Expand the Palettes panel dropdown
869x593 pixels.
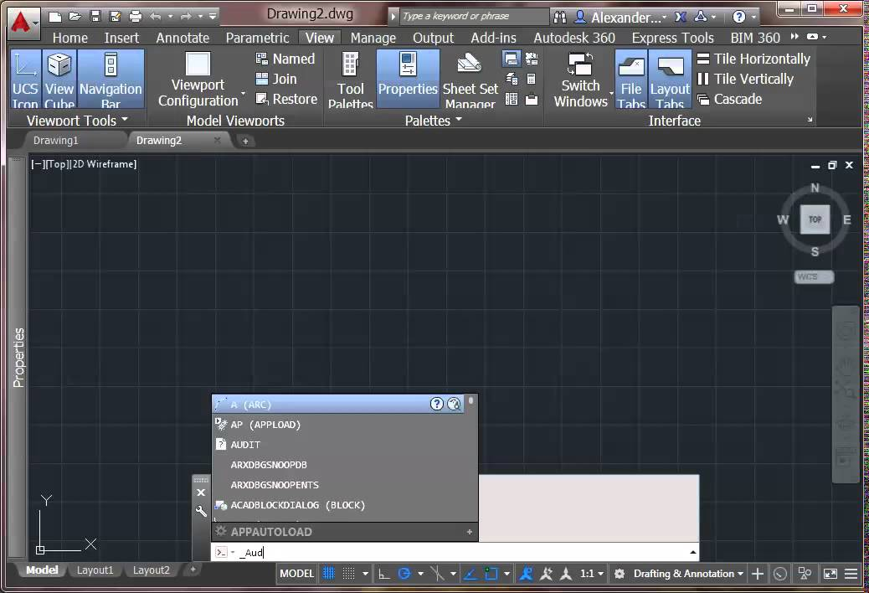coord(434,121)
